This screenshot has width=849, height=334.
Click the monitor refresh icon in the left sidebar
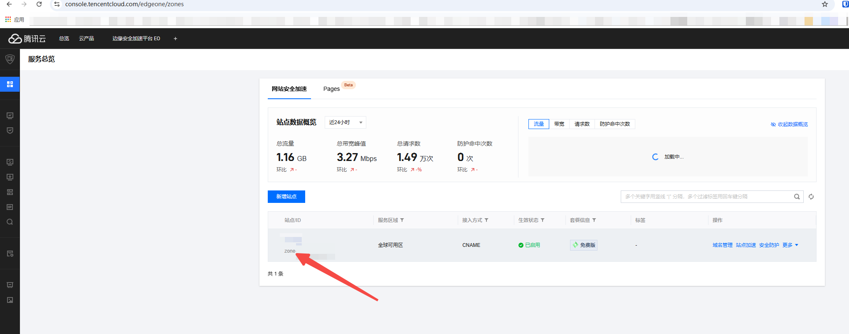coord(10,162)
